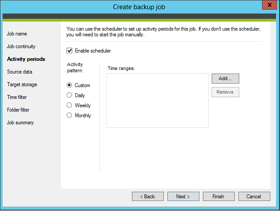This screenshot has height=211, width=280.
Task: Select the Activity periods step
Action: [26, 59]
